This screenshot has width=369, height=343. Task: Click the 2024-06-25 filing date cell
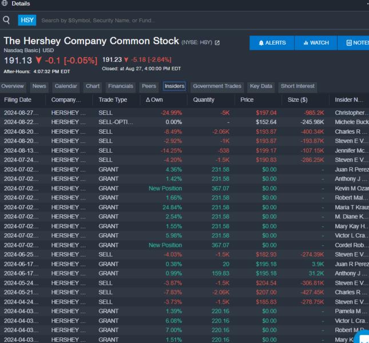pyautogui.click(x=21, y=254)
